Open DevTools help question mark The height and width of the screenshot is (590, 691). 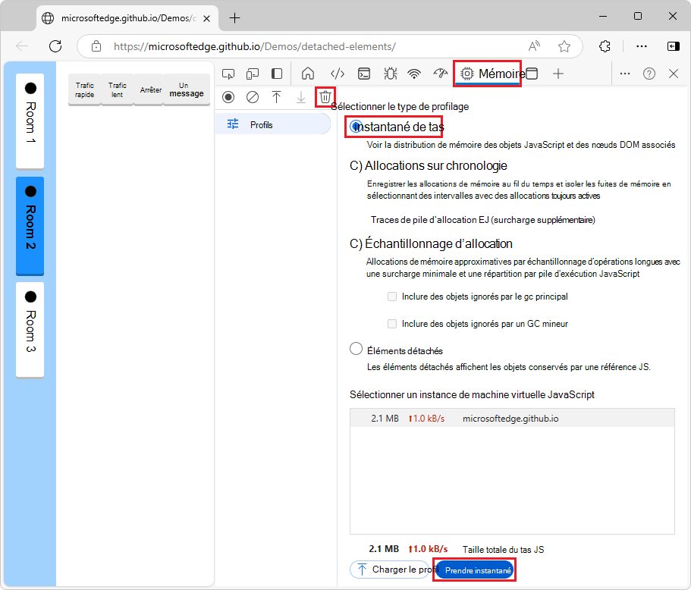tap(649, 74)
